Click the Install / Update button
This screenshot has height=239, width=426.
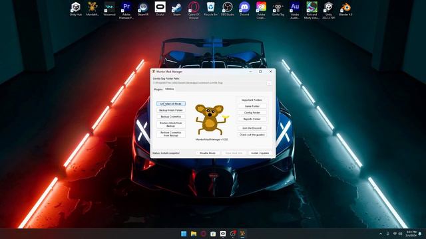click(x=260, y=153)
